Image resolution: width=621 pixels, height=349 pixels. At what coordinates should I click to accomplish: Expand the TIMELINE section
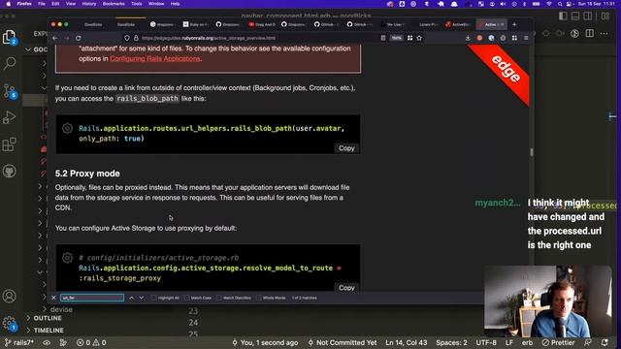(x=45, y=330)
